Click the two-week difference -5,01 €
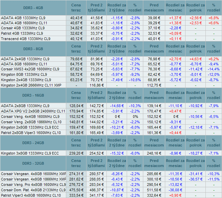Image resolution: width=222 pixels, height=198 pixels. point(117,64)
